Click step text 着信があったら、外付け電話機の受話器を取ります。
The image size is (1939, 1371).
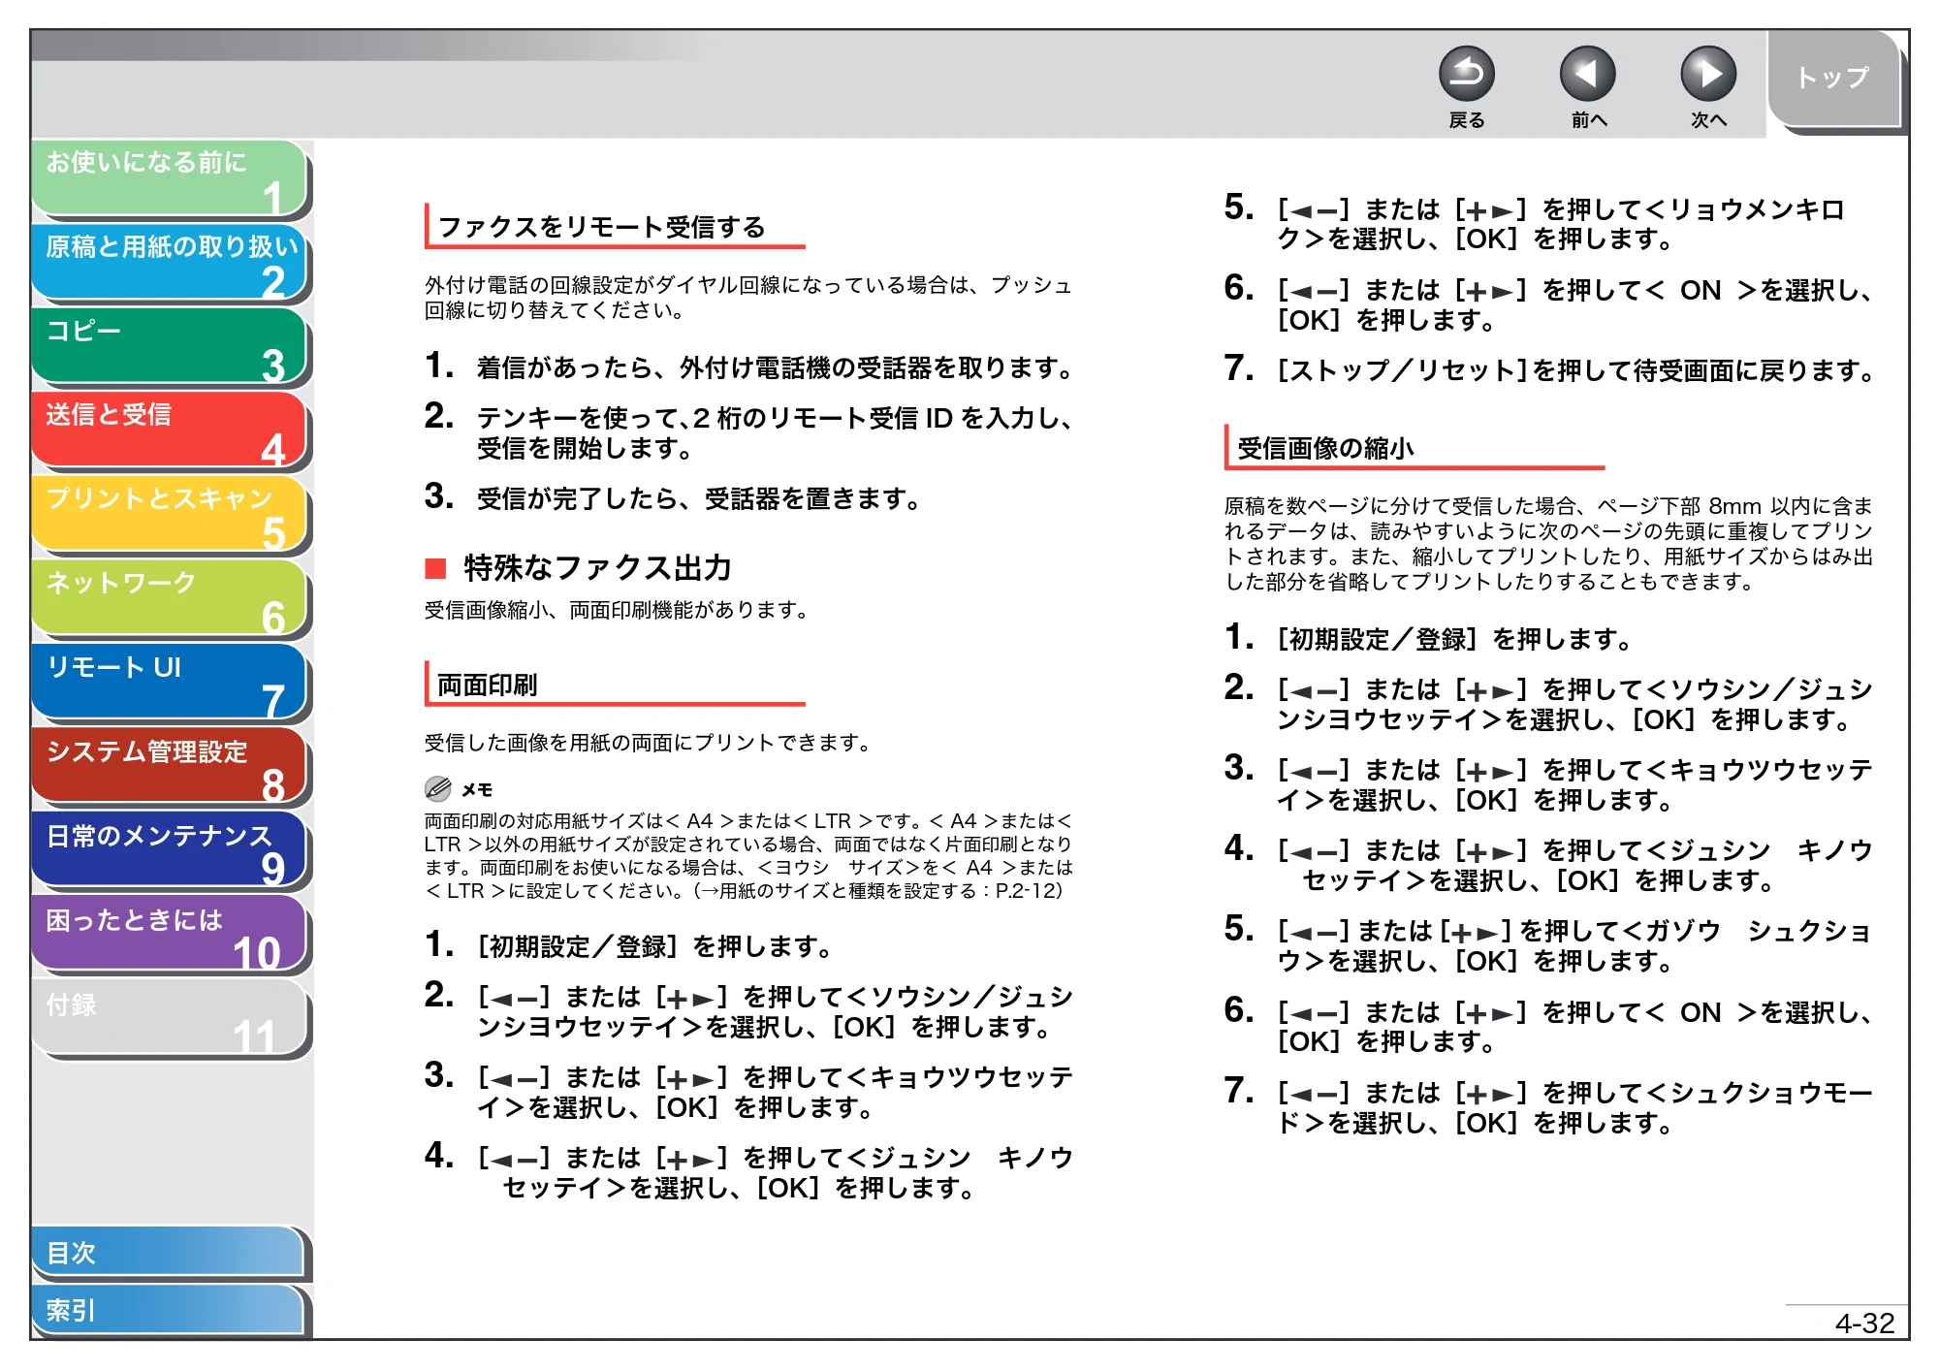point(777,368)
